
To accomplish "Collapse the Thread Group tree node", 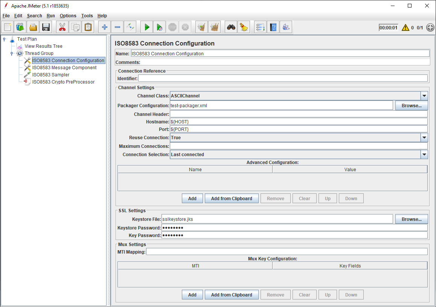I will (12, 53).
